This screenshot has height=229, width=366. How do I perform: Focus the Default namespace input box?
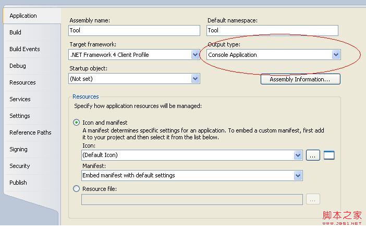point(272,30)
